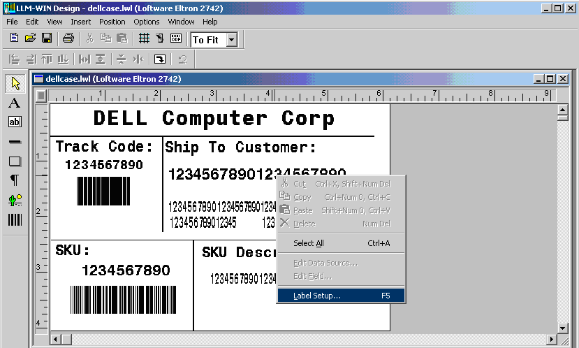This screenshot has width=579, height=348.
Task: Toggle the grid display toolbar button
Action: (x=144, y=38)
